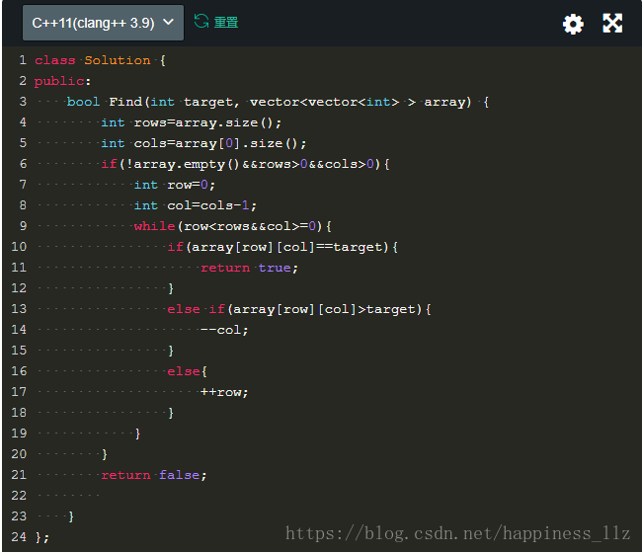The height and width of the screenshot is (553, 642).
Task: Click the 'if(!array.empty()&&rows>0' line
Action: (245, 164)
